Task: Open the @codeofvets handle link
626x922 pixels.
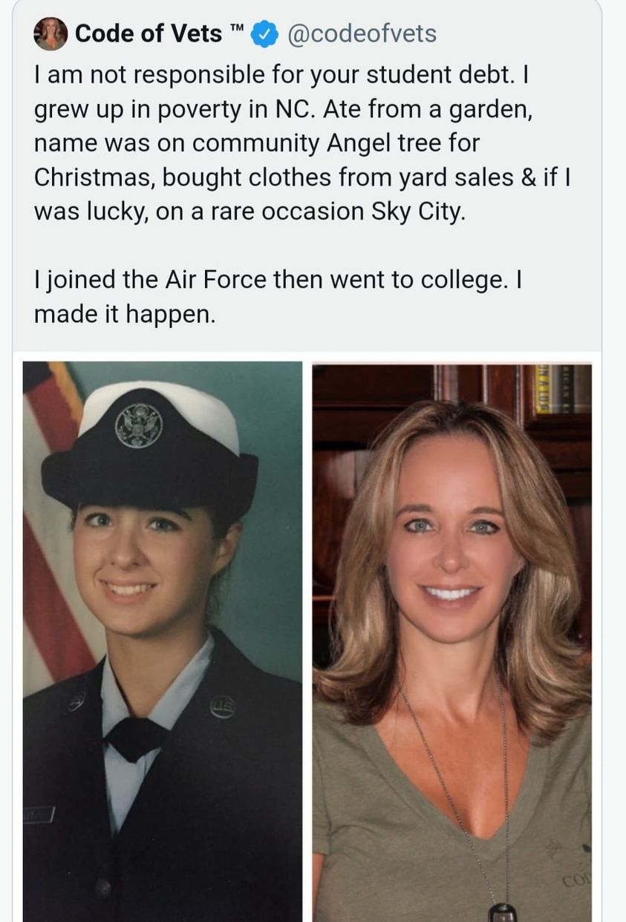Action: [x=360, y=33]
